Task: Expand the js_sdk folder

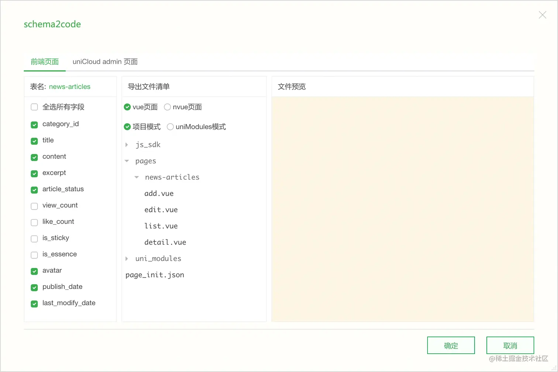Action: click(127, 145)
